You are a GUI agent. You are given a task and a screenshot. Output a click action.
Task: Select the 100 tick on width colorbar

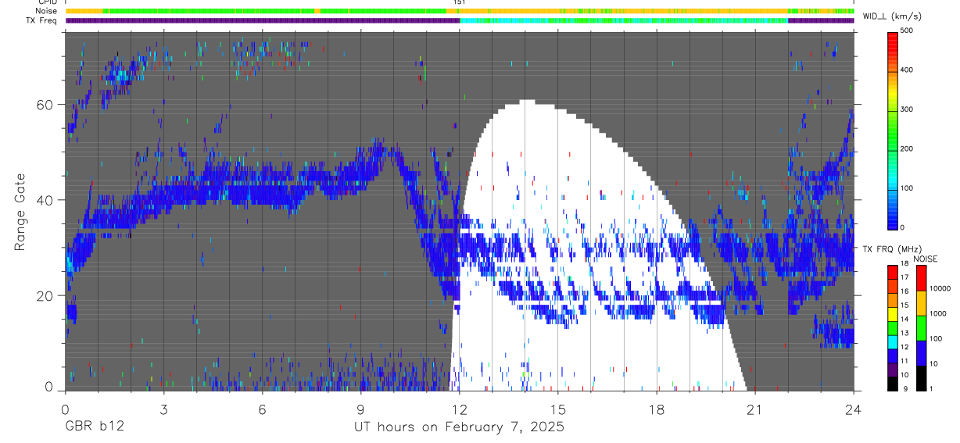coord(908,188)
